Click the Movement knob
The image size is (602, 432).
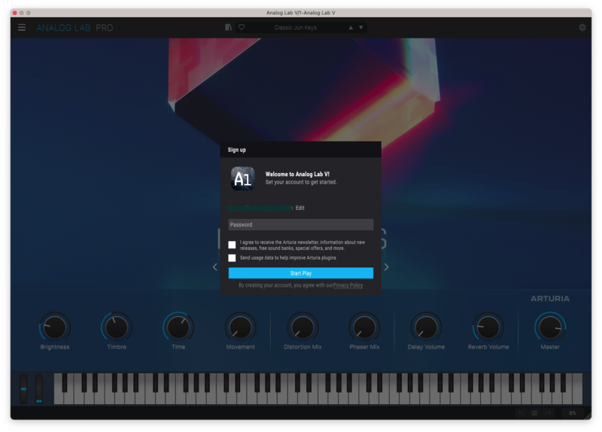tap(240, 327)
